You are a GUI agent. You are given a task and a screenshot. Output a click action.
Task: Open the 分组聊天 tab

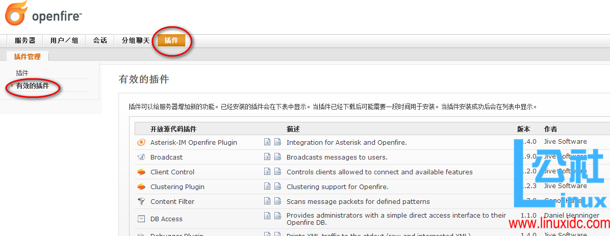pyautogui.click(x=135, y=40)
